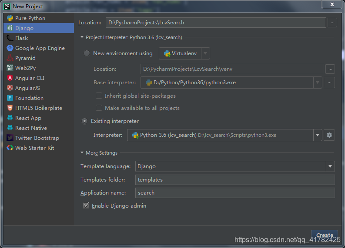345x248 pixels.
Task: Click the virtualenv Location path field
Action: tap(232, 69)
